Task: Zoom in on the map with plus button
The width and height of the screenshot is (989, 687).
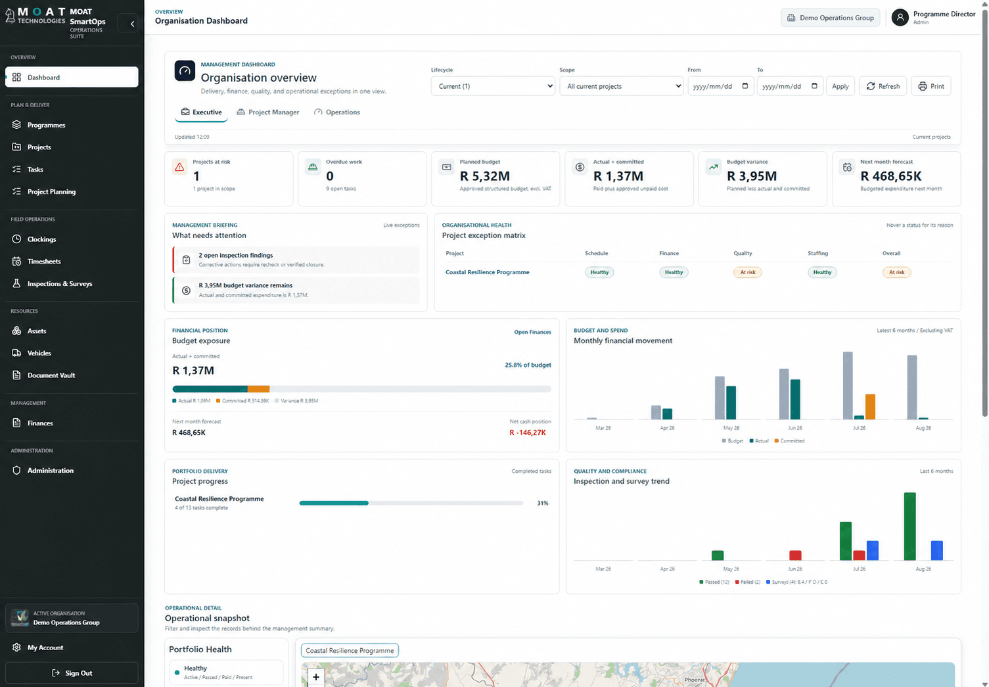Action: (316, 676)
